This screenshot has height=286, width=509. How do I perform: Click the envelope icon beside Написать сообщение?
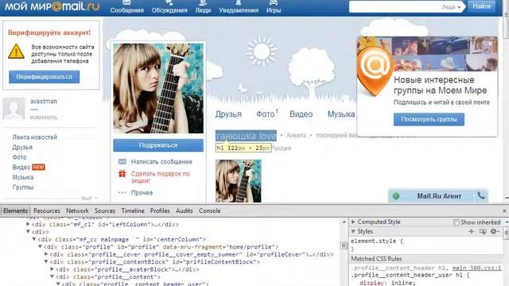point(122,161)
